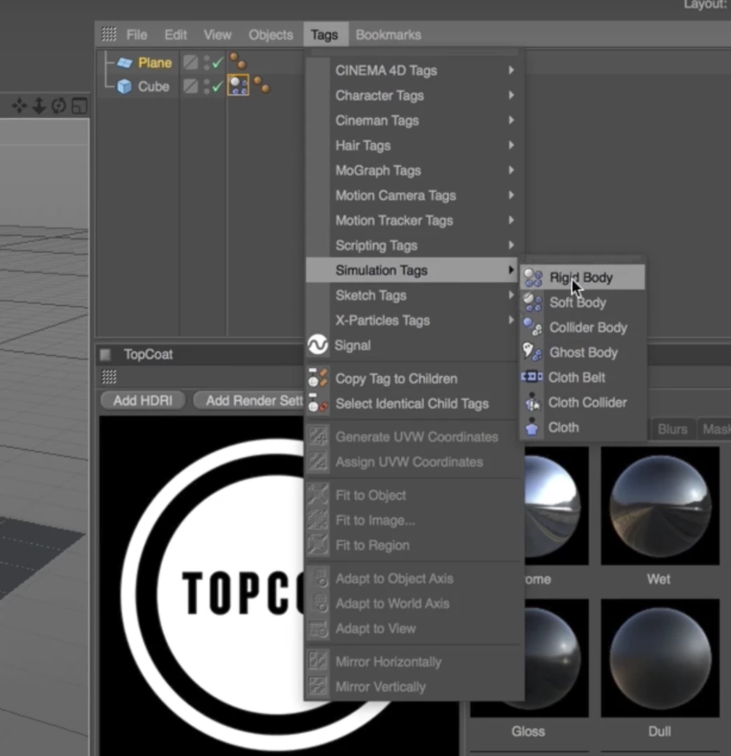
Task: Click the Cloth tag icon
Action: coord(532,427)
